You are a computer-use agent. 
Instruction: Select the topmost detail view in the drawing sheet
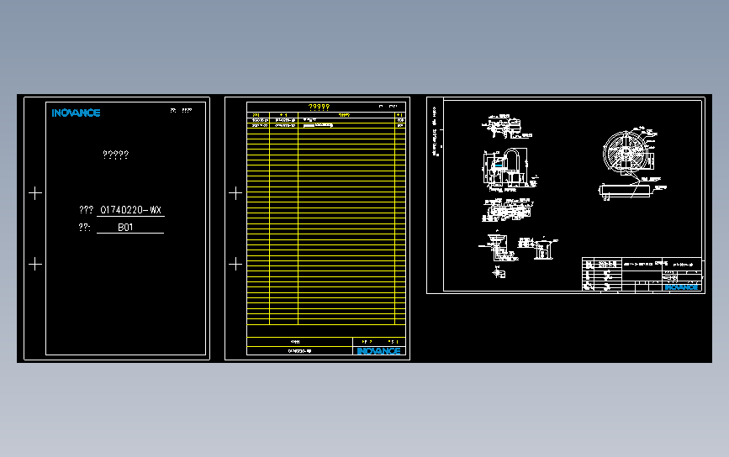tap(506, 126)
